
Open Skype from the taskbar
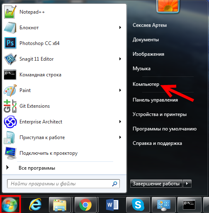(138, 205)
